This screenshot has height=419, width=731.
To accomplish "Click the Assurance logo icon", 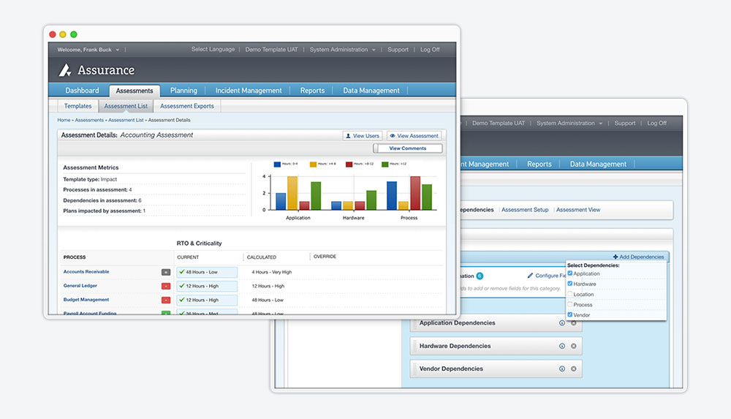I will [x=66, y=70].
